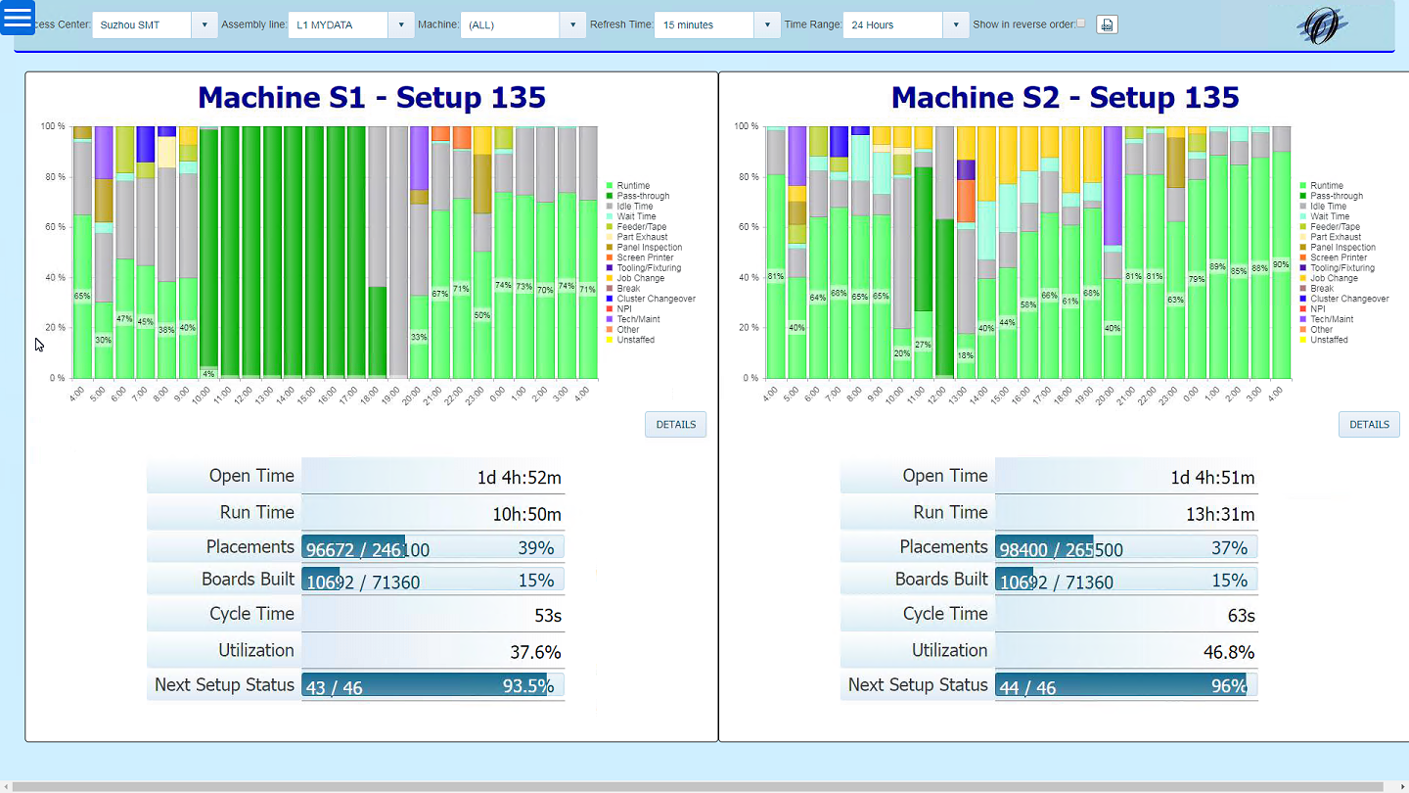The width and height of the screenshot is (1409, 793).
Task: Click the Placements progress bar for S2
Action: pos(1125,547)
